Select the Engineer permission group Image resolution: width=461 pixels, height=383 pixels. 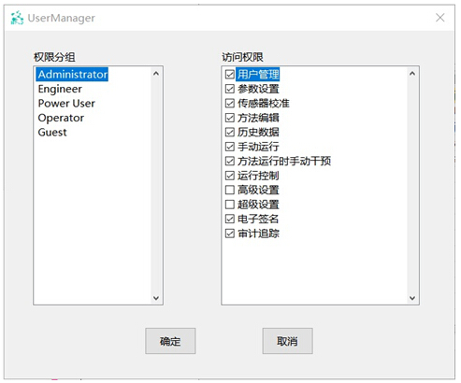click(60, 89)
